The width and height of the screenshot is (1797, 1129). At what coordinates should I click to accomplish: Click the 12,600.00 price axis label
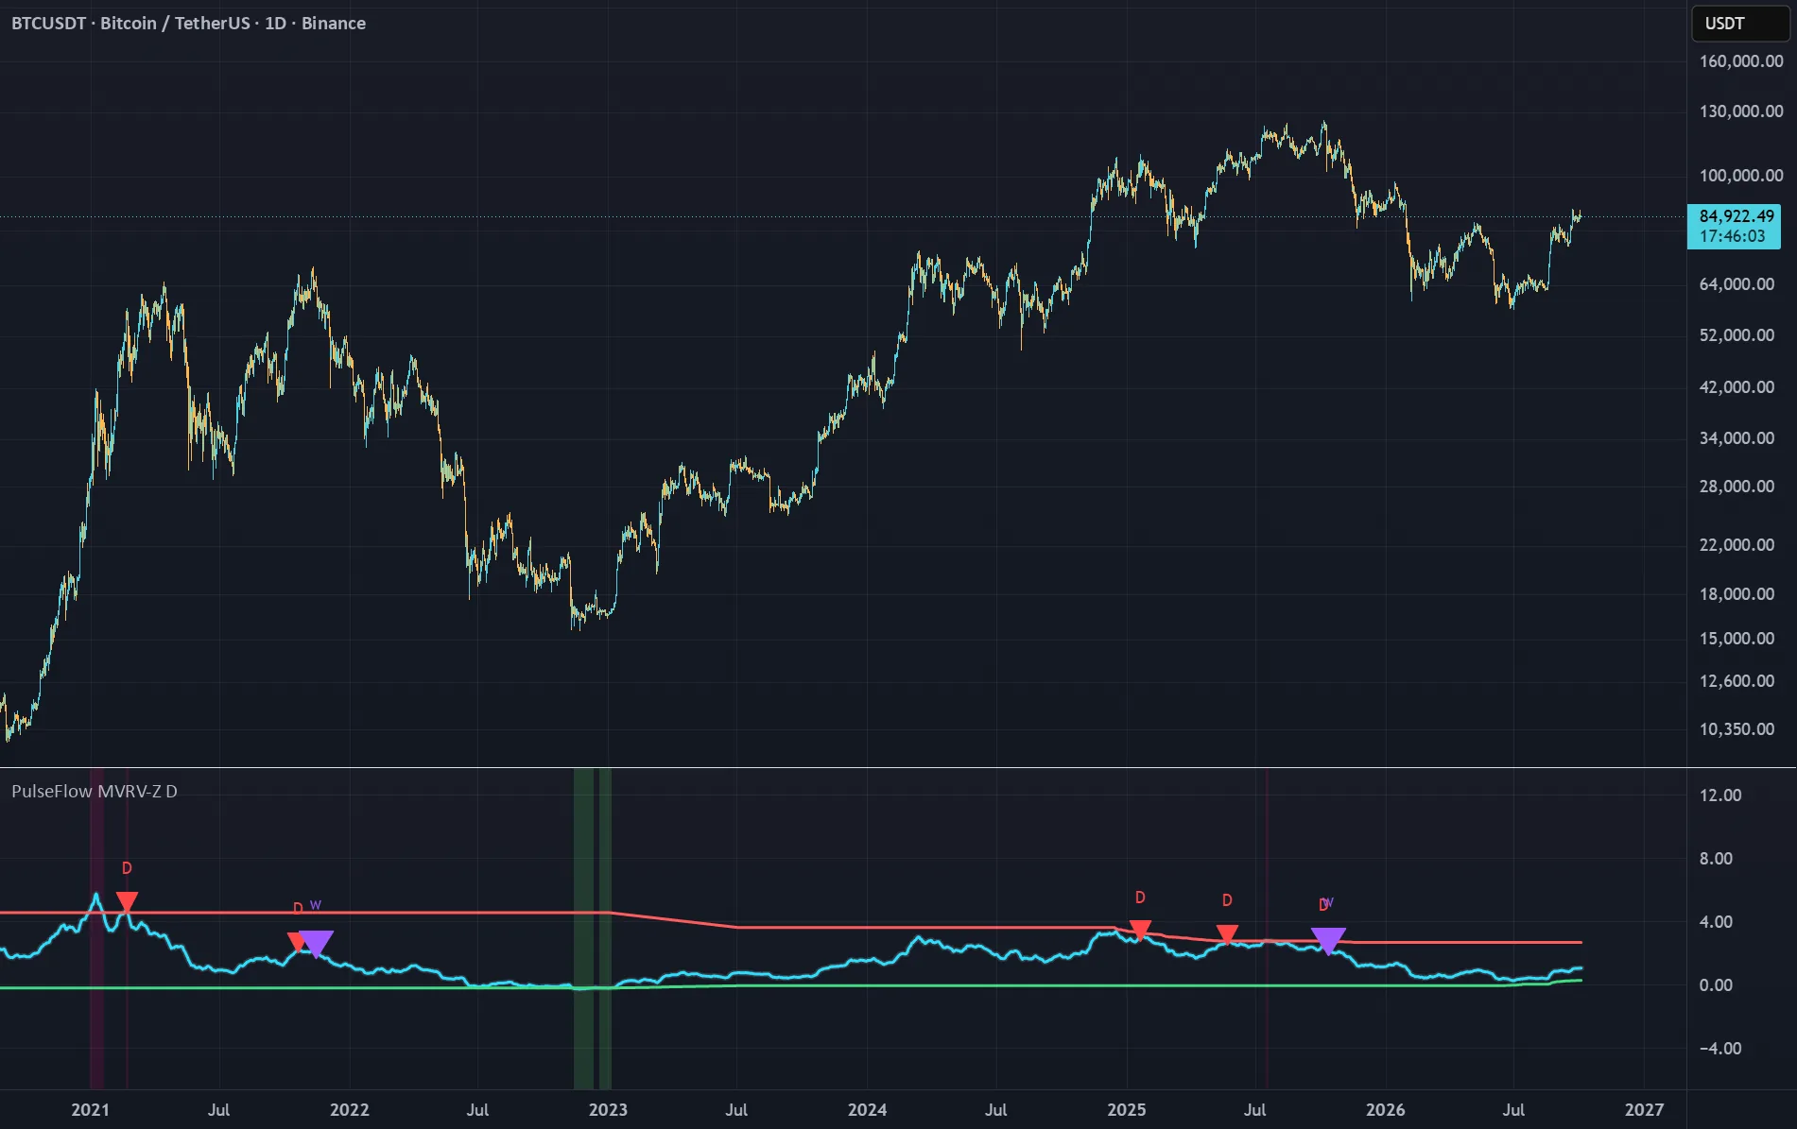(1737, 681)
